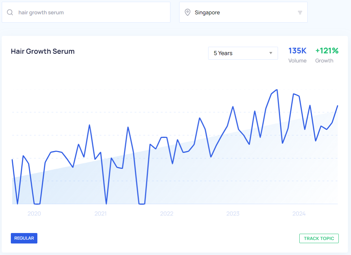
Task: Click the 2024 axis label
Action: tap(299, 213)
